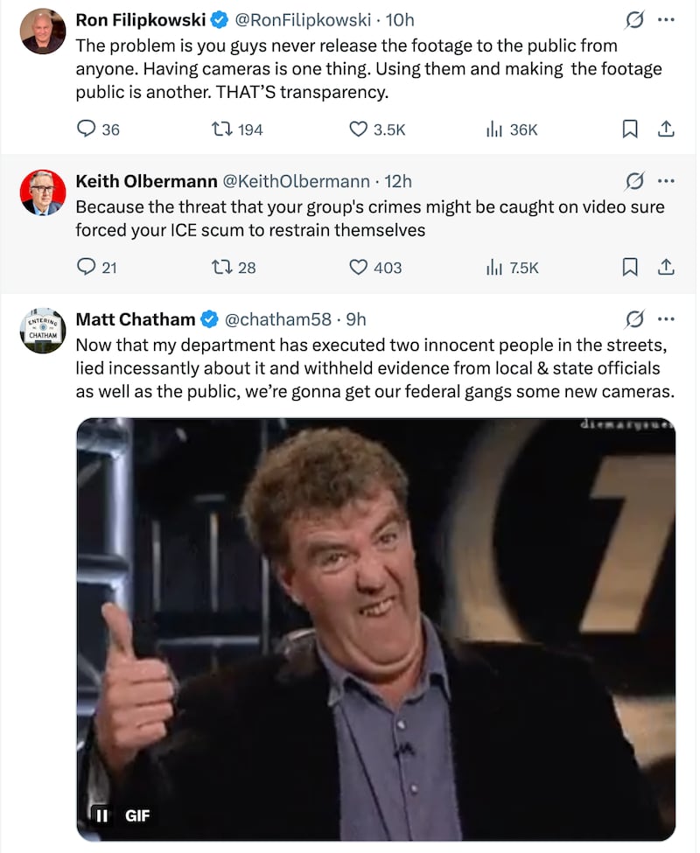The width and height of the screenshot is (700, 853).
Task: Repost Ron Filipkowski's tweet
Action: click(222, 129)
